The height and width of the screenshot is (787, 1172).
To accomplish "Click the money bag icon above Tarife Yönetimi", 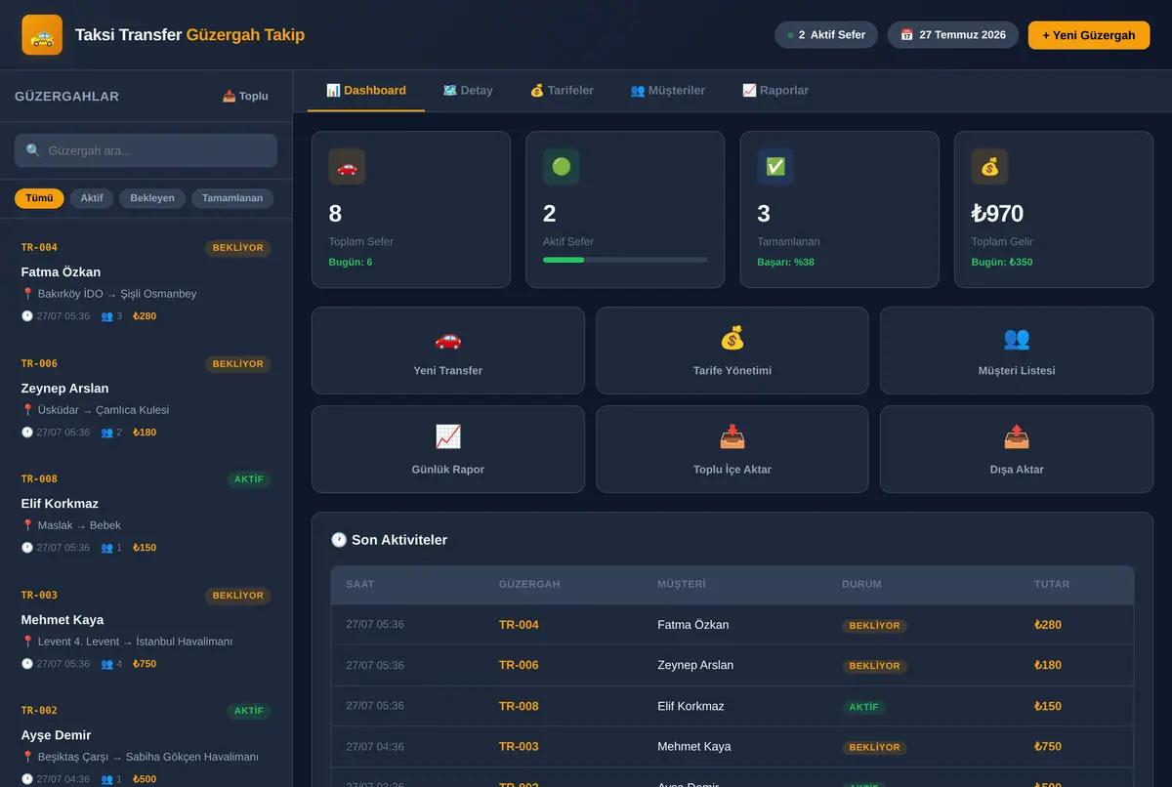I will pyautogui.click(x=732, y=339).
